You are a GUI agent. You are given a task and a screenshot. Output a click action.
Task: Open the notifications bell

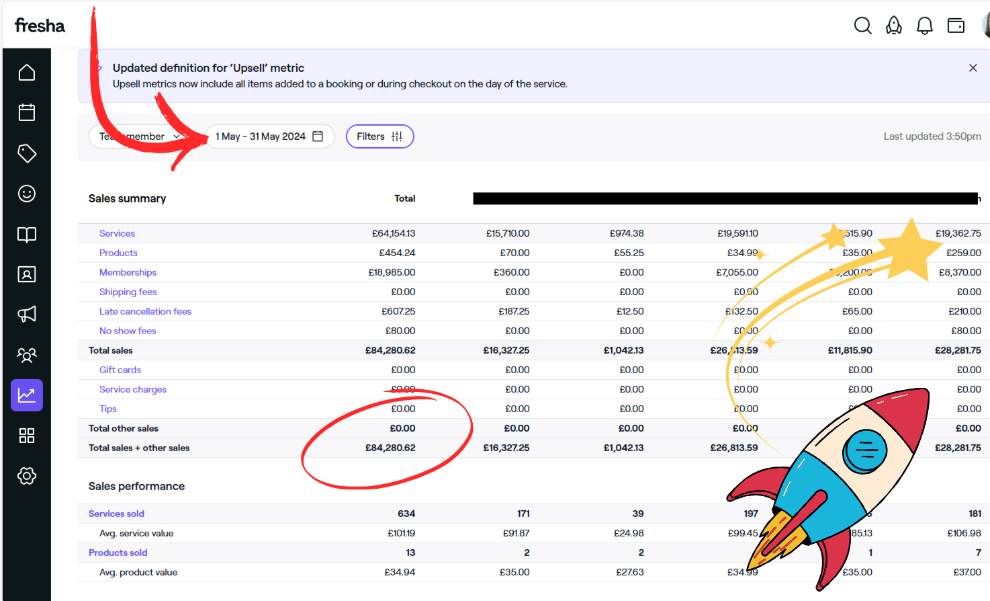pyautogui.click(x=925, y=26)
